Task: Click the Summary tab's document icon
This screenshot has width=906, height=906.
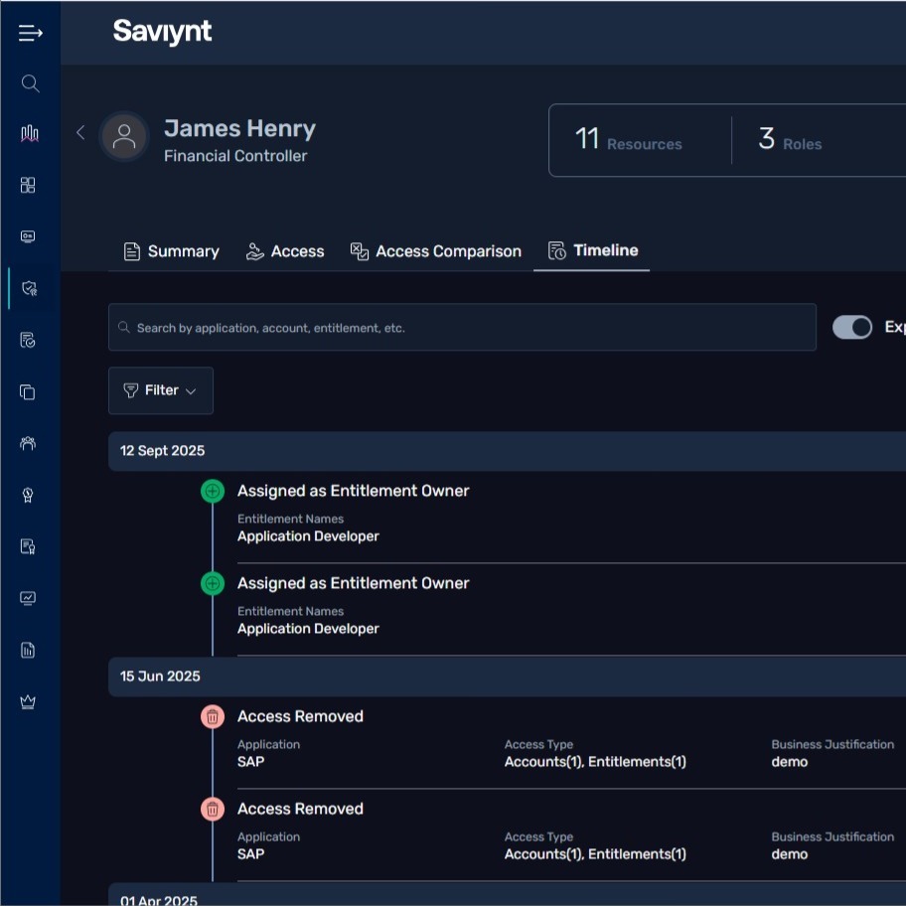Action: click(132, 251)
